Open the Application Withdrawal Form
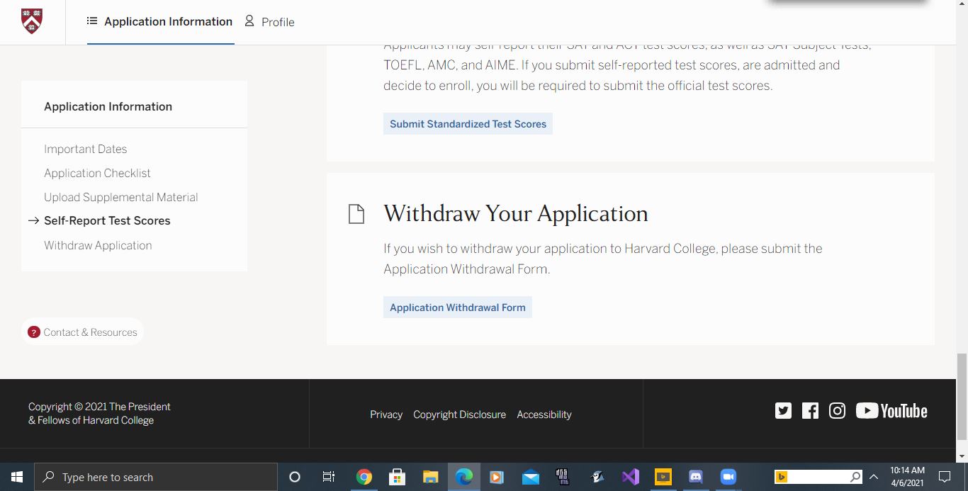The height and width of the screenshot is (491, 968). coord(458,307)
